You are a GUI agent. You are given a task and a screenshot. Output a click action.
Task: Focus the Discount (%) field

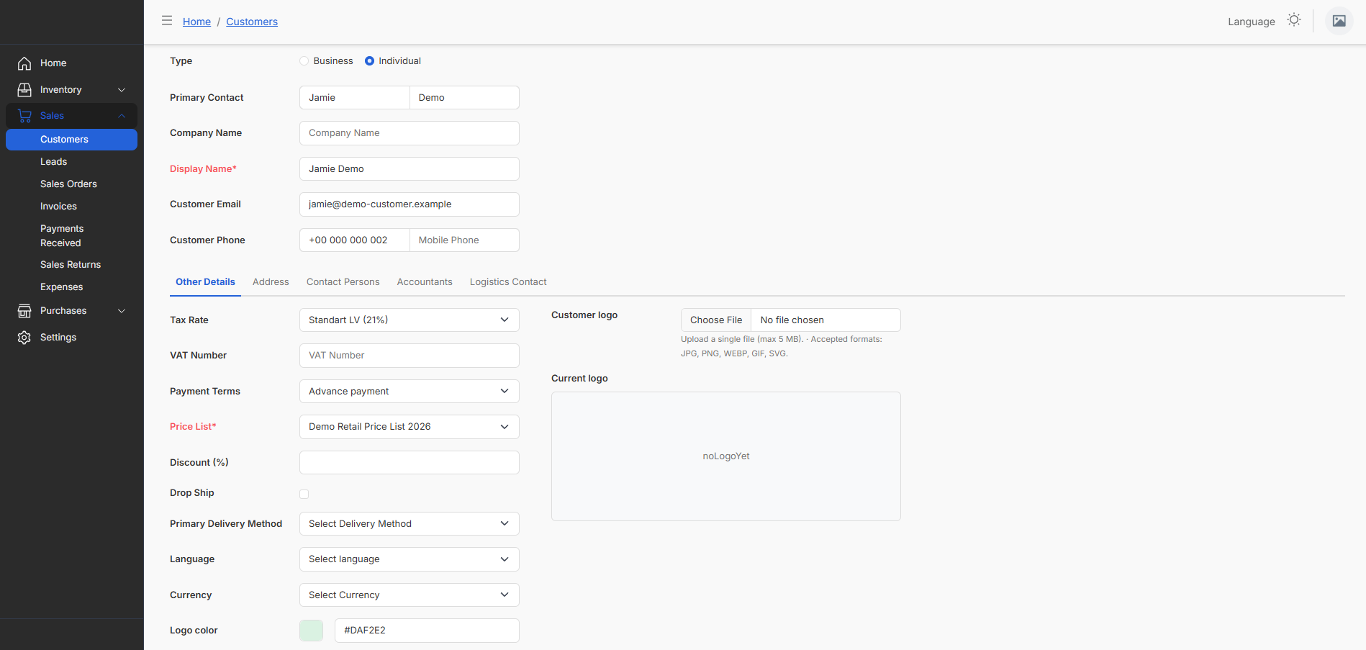[410, 463]
